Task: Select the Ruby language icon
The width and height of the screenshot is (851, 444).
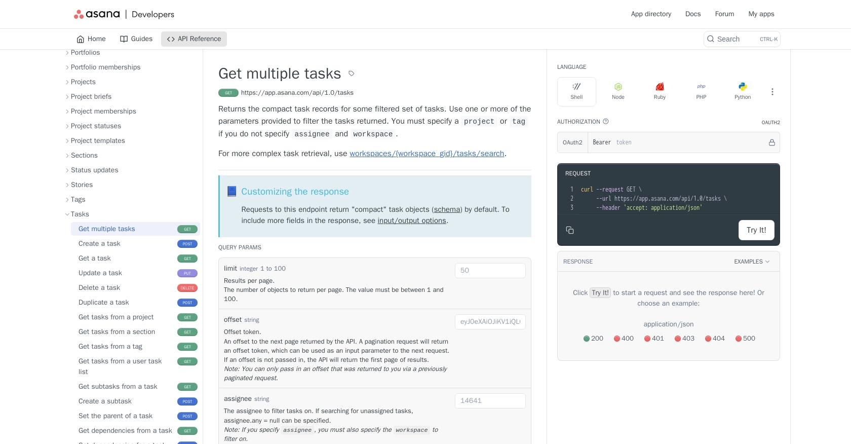Action: click(660, 87)
